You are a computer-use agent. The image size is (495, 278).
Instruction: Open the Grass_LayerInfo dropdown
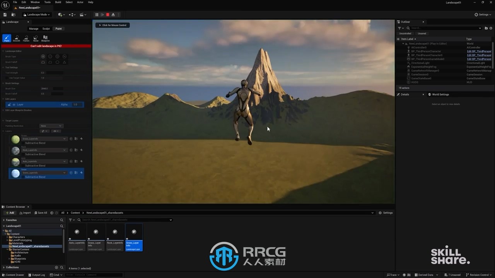click(x=44, y=139)
